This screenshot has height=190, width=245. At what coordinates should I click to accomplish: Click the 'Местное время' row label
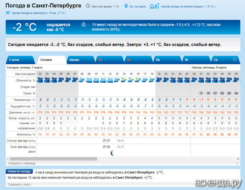point(25,74)
